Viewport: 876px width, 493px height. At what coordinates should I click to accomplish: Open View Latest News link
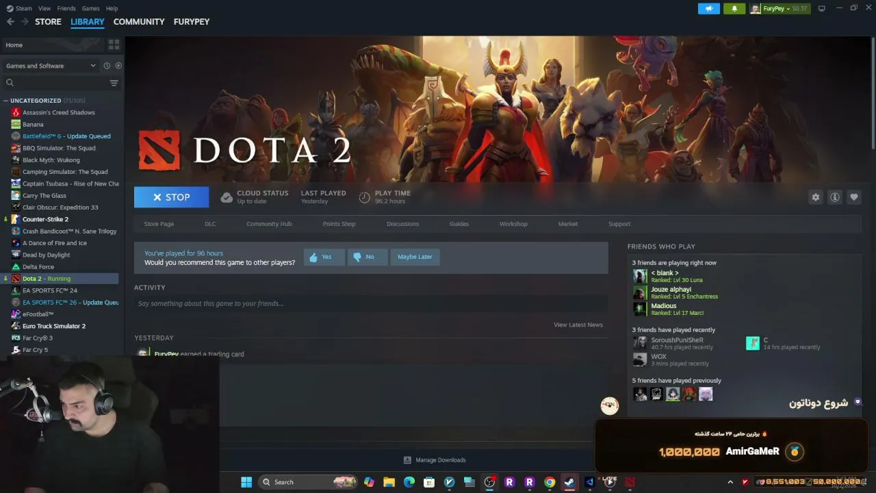(578, 325)
